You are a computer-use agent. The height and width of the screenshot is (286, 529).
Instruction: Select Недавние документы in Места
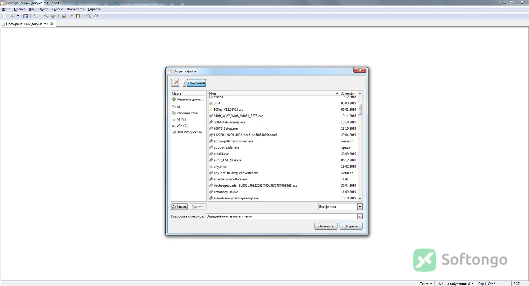point(188,99)
